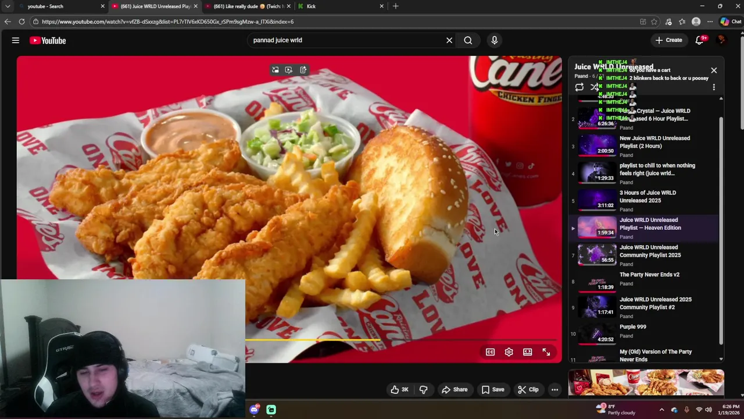This screenshot has height=419, width=744.
Task: Open the browser profile icon
Action: tap(696, 22)
